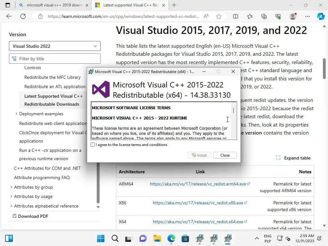The height and width of the screenshot is (246, 328).
Task: View site information via the lock icon
Action: [x=40, y=16]
